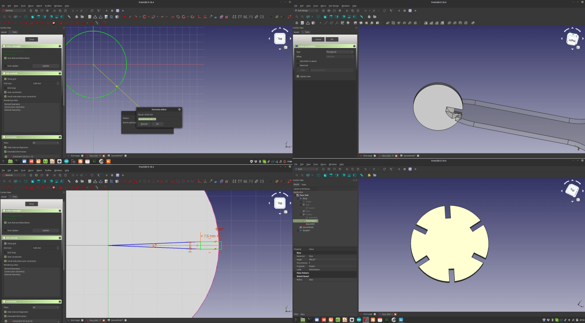Image resolution: width=585 pixels, height=323 pixels.
Task: Enable Symmetric to plane in Pocket parameters
Action: point(298,61)
